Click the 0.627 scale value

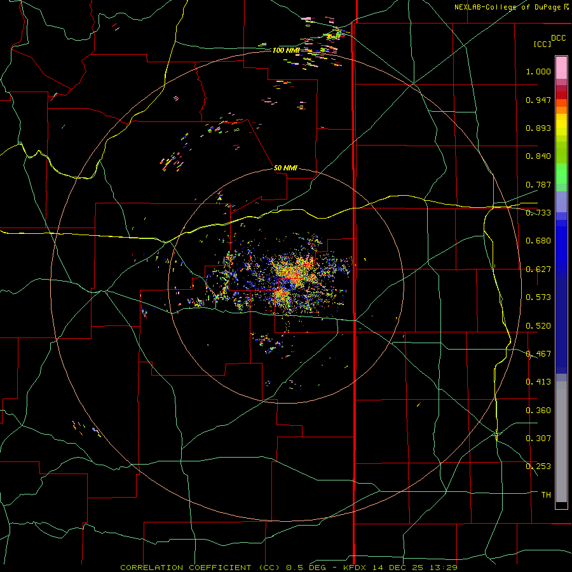[x=538, y=269]
